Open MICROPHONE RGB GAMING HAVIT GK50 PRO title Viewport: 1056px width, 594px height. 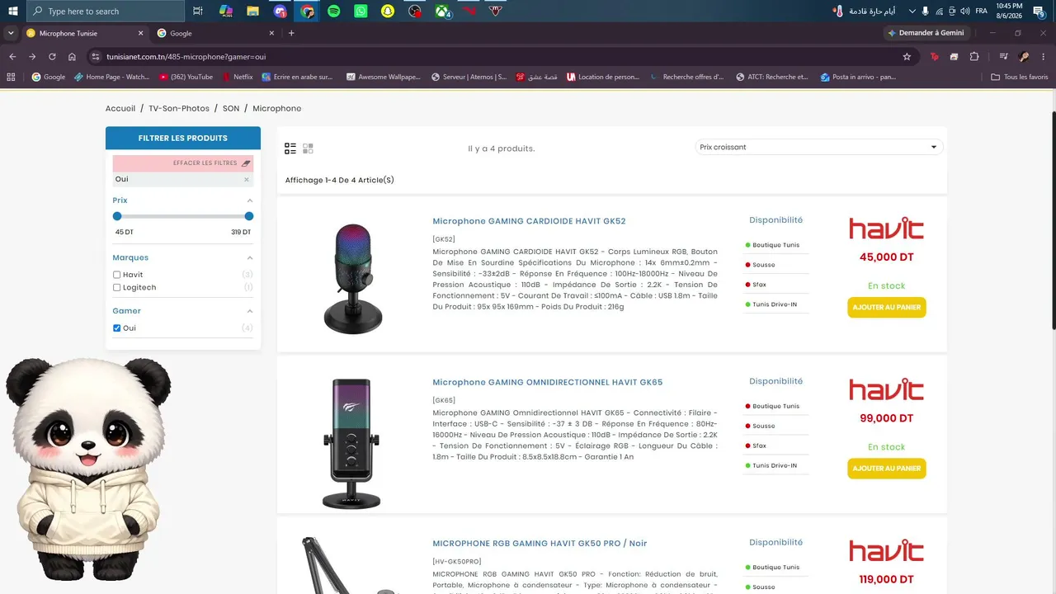click(x=540, y=544)
